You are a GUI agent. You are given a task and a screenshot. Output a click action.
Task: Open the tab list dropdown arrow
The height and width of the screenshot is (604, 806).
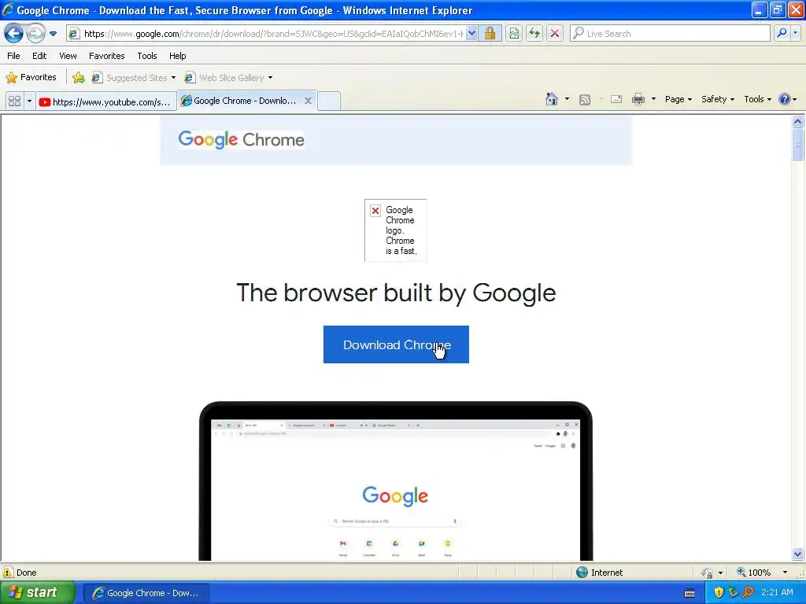(x=29, y=101)
